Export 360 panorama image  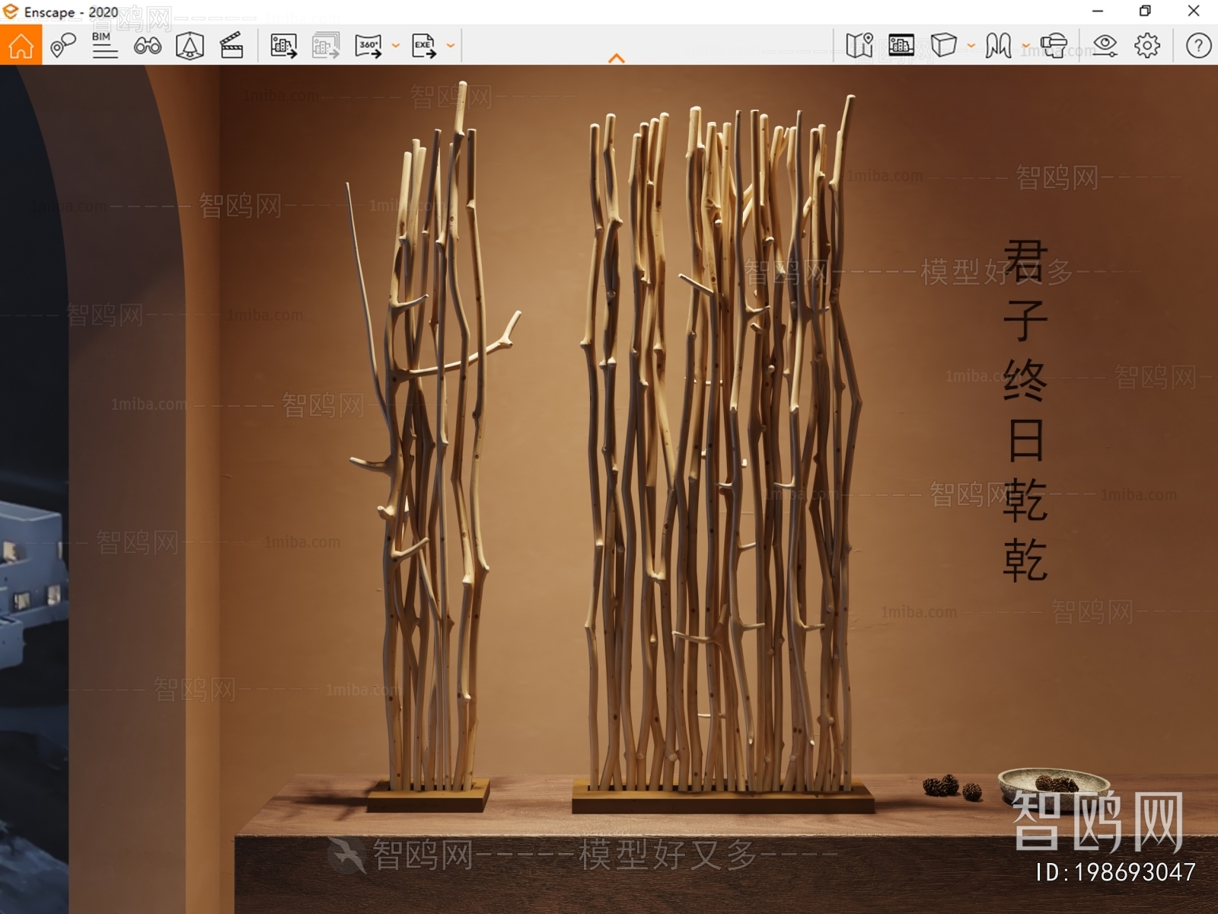click(368, 46)
